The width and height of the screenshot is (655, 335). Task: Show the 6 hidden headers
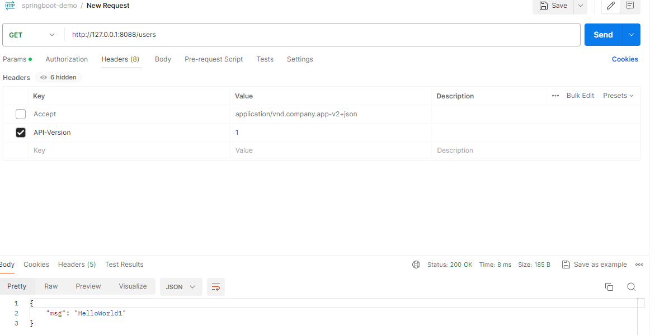pos(58,77)
